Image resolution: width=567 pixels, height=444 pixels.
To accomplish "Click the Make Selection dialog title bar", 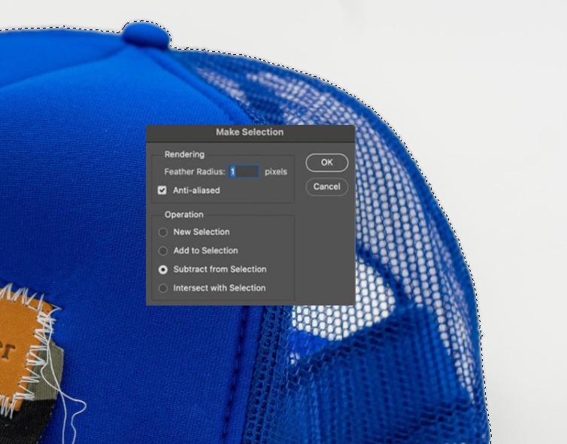I will click(x=250, y=132).
